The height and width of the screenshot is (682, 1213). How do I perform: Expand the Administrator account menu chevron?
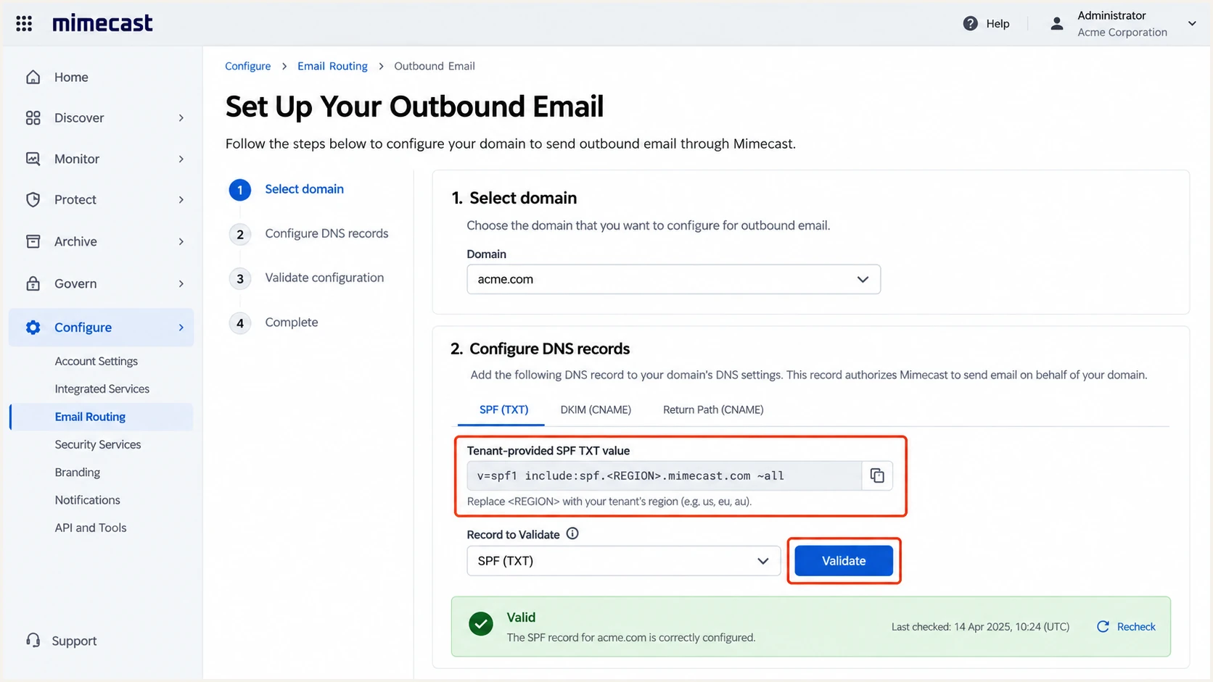1191,23
